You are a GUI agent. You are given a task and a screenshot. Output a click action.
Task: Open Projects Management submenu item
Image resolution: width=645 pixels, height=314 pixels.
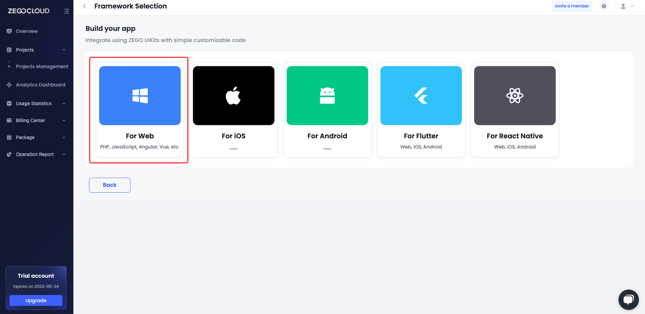[x=42, y=66]
